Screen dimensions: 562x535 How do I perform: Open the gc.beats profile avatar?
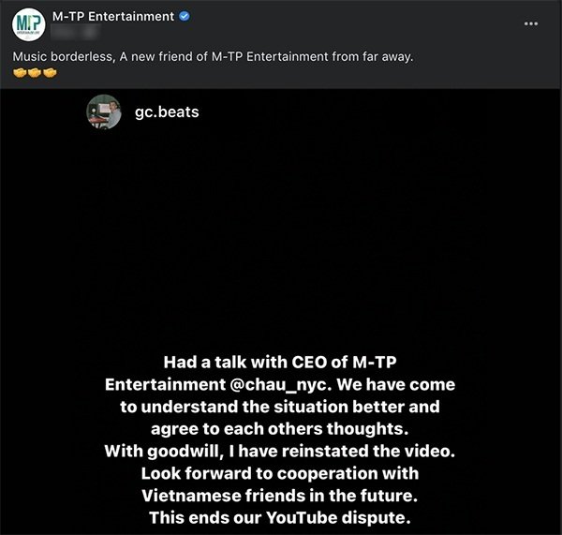(104, 111)
